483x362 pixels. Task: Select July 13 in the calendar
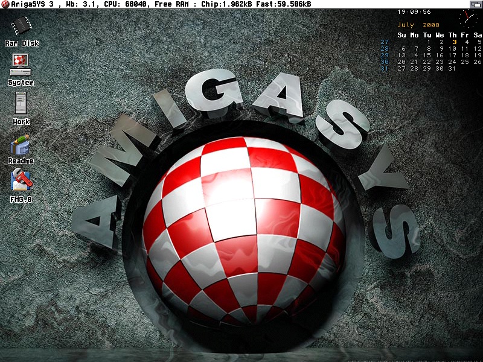click(x=401, y=56)
